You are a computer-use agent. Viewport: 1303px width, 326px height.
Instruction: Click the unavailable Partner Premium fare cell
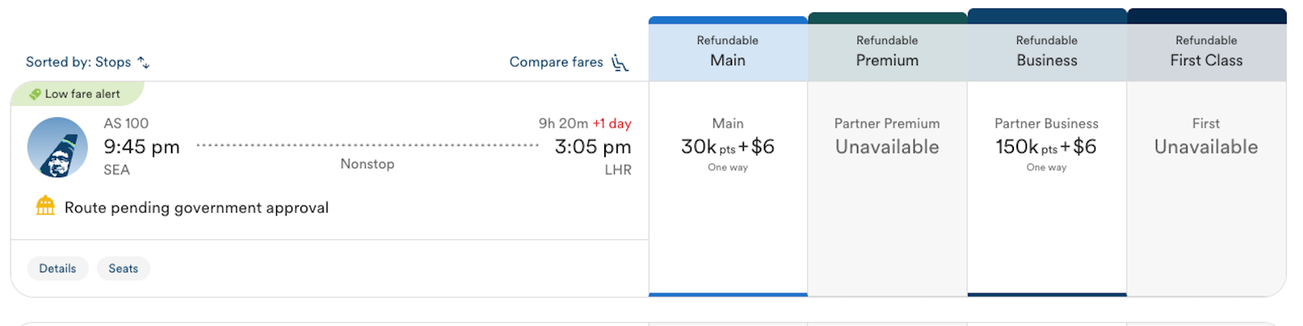click(x=887, y=147)
